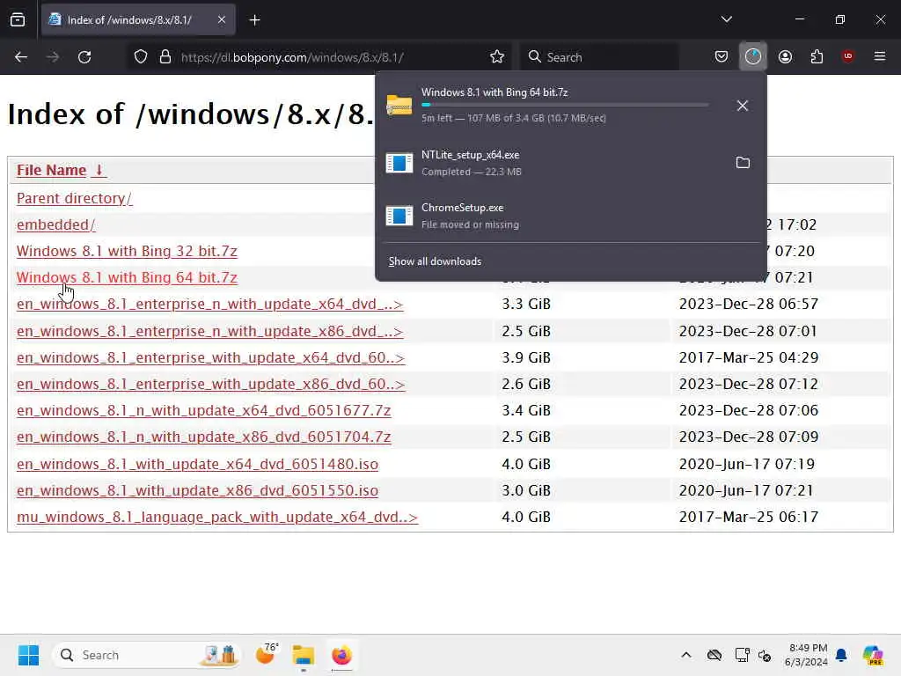Click the cloud sync tray icon
The height and width of the screenshot is (676, 901).
coord(714,655)
